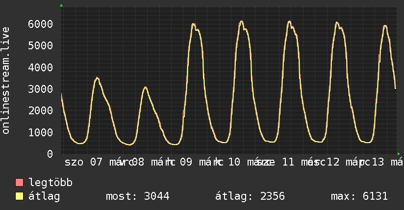Click the pink legtöbb color swatch

point(19,182)
